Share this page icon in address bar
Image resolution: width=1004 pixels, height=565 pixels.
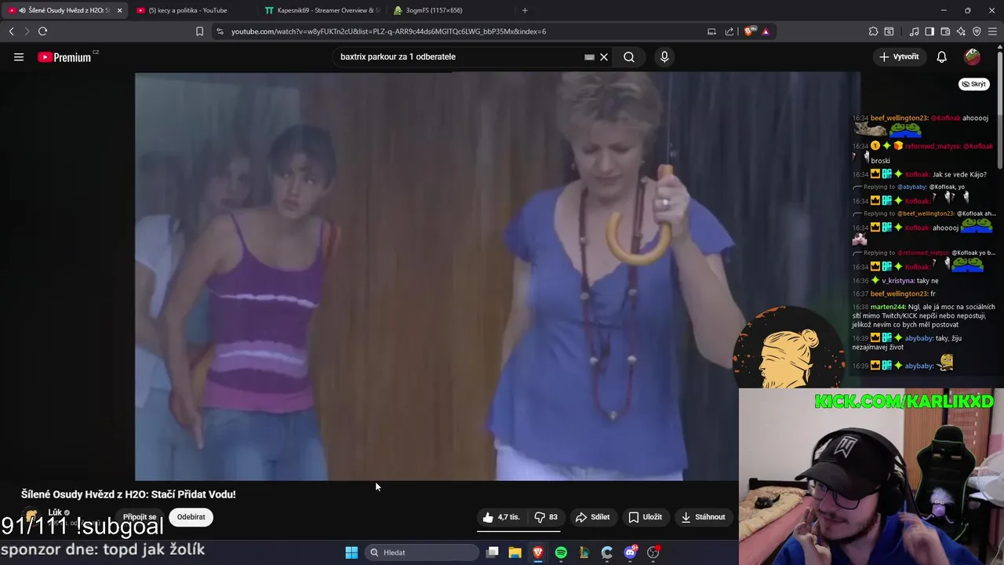(729, 31)
